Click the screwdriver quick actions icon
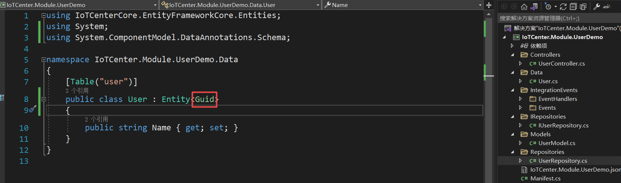The height and width of the screenshot is (183, 621). (32, 109)
